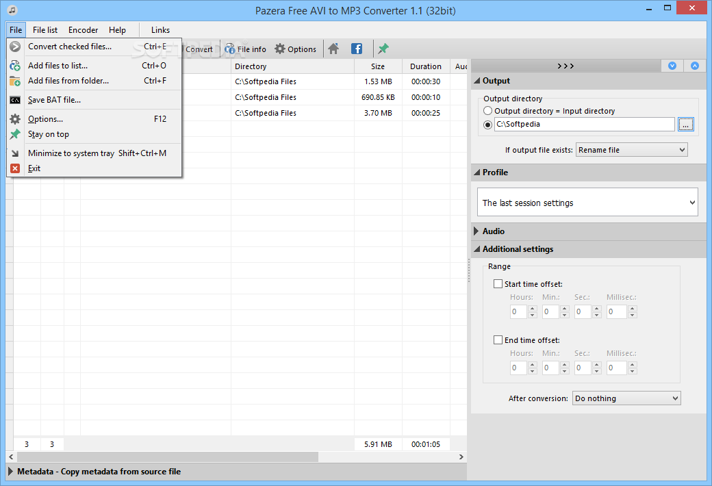The image size is (712, 486).
Task: Open the After conversion dropdown
Action: (x=626, y=398)
